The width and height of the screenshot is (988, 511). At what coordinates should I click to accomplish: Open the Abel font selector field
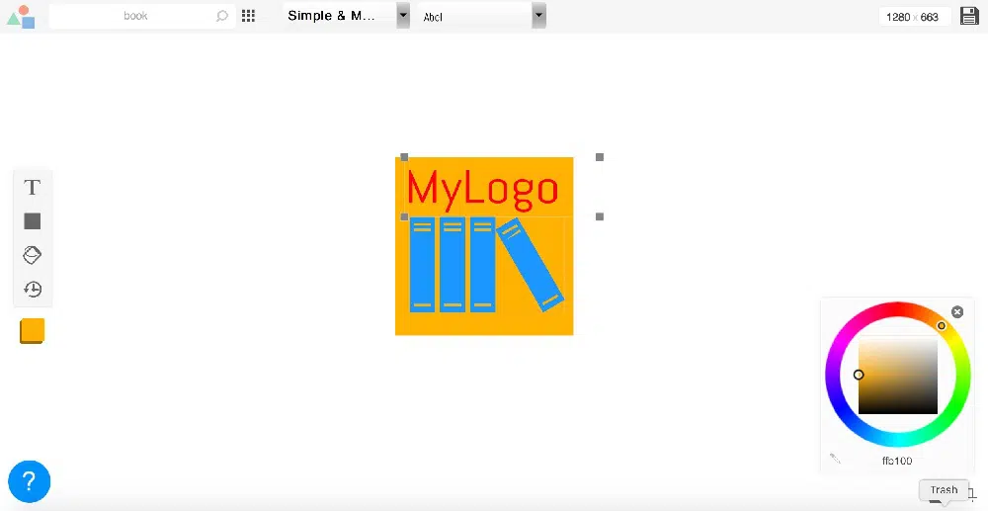(x=474, y=16)
